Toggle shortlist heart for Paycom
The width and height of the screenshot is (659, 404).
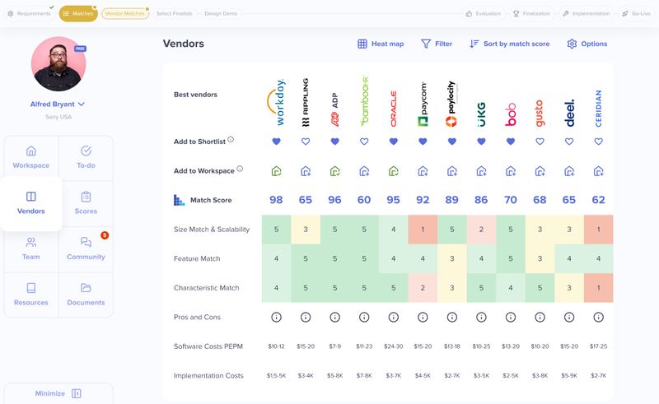tap(423, 142)
